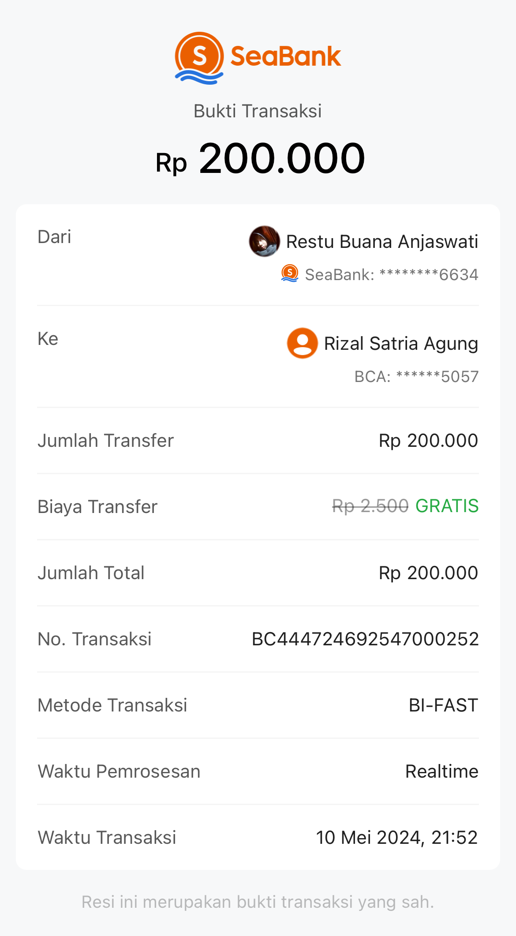Click the BI-FAST transaction method value
The height and width of the screenshot is (936, 516).
tap(443, 705)
